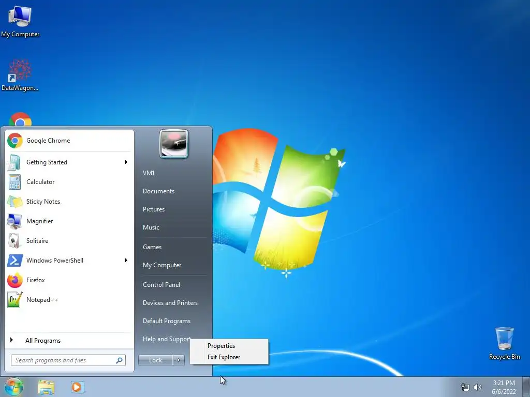Click the Show desktop strip on taskbar
The image size is (530, 397).
click(x=526, y=387)
